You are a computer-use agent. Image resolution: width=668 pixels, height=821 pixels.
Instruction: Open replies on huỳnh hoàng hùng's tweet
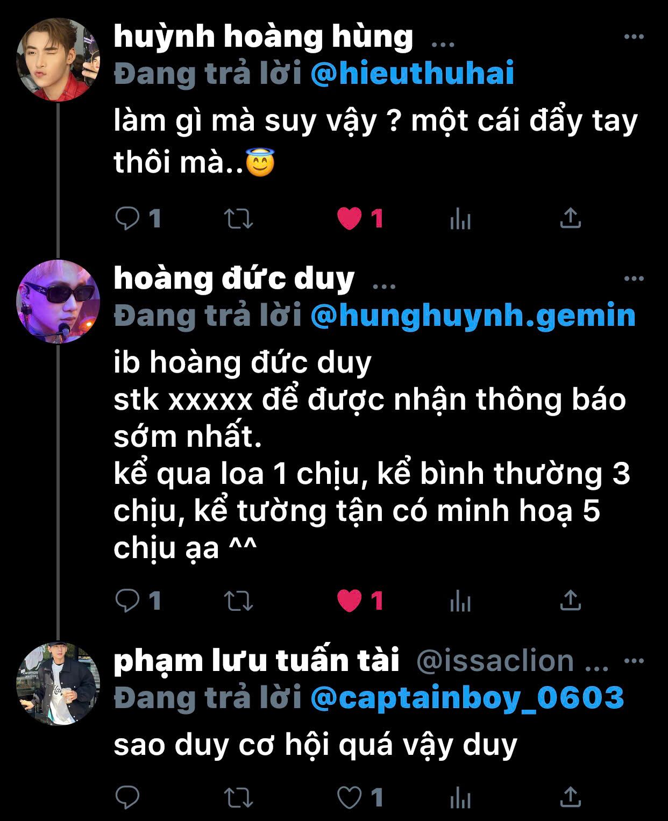tap(128, 219)
